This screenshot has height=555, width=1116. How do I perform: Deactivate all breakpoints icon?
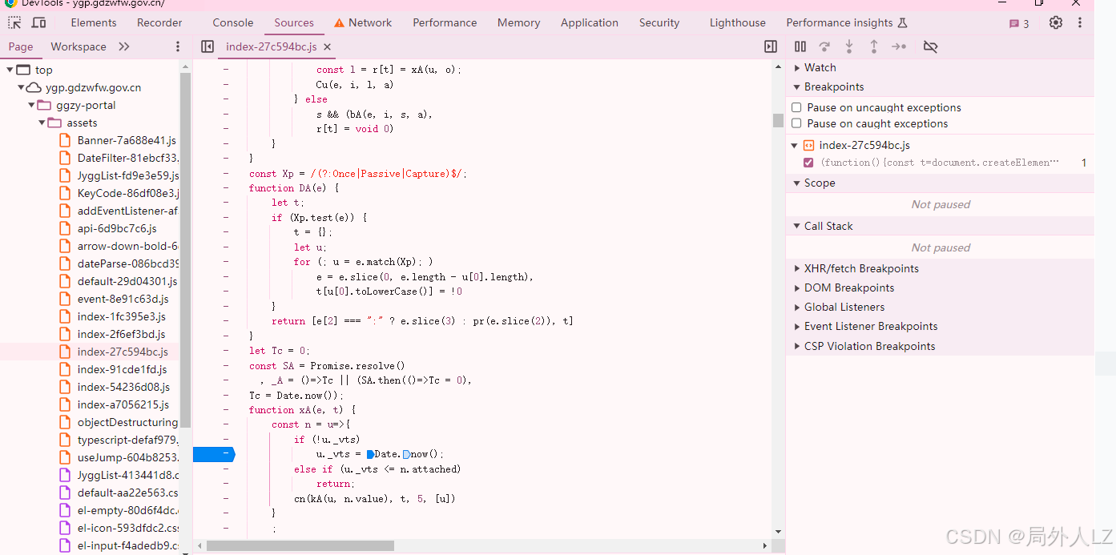pyautogui.click(x=930, y=46)
